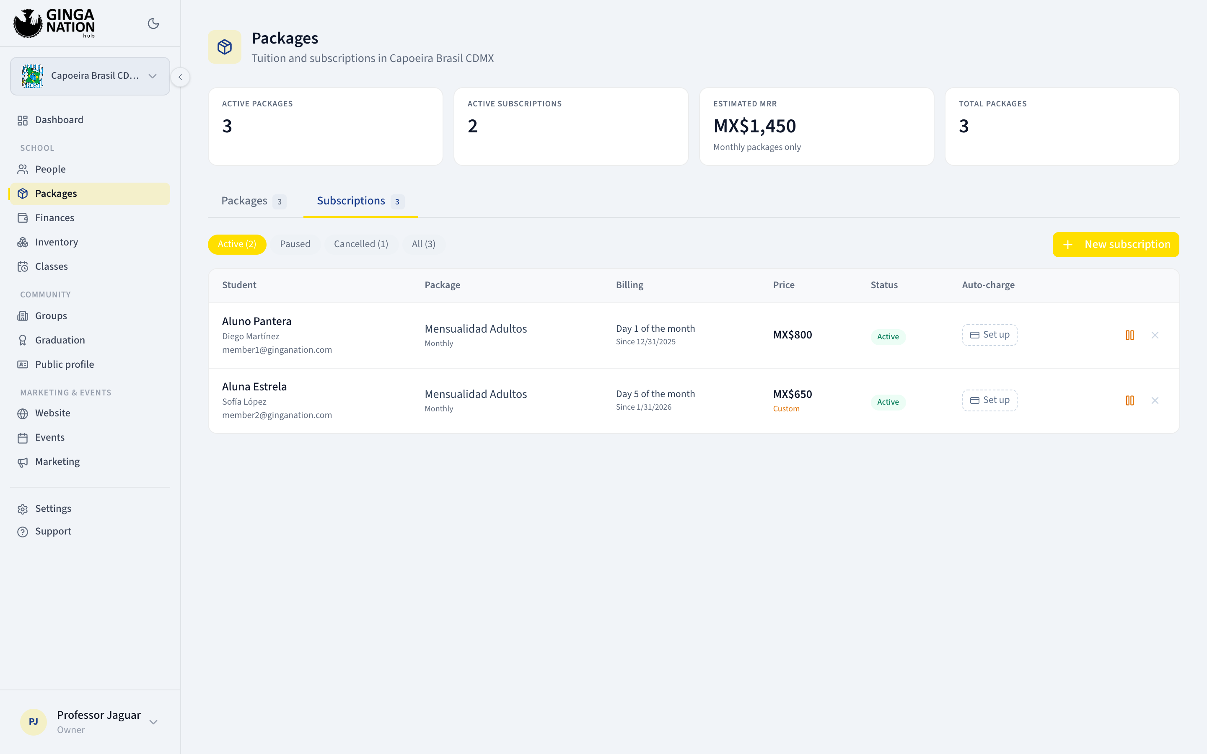The width and height of the screenshot is (1207, 754).
Task: Click the Student column header
Action: pyautogui.click(x=239, y=285)
